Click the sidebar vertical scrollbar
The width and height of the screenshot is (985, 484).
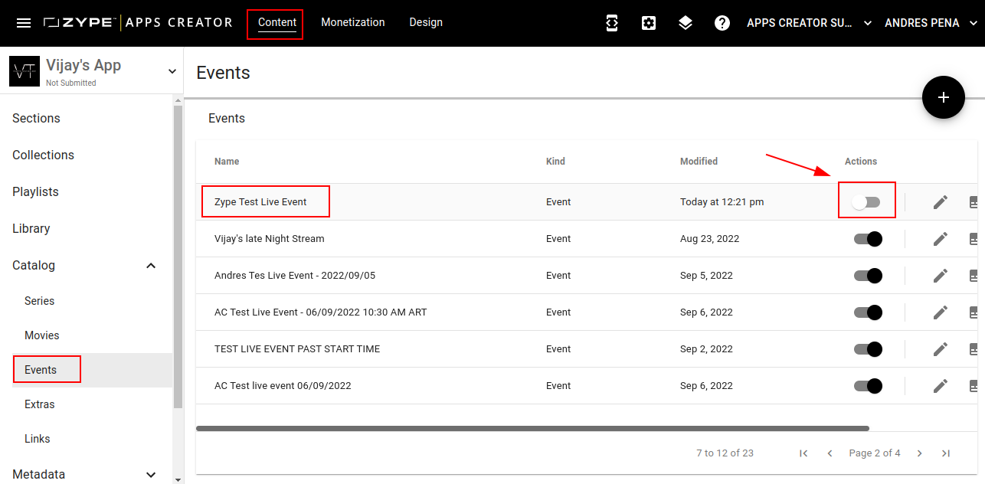pos(178,257)
